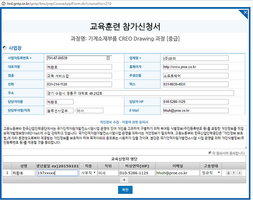Viewport: 253px width, 201px height.
Task: Open the 정규직 employment type dropdown
Action: [211, 173]
